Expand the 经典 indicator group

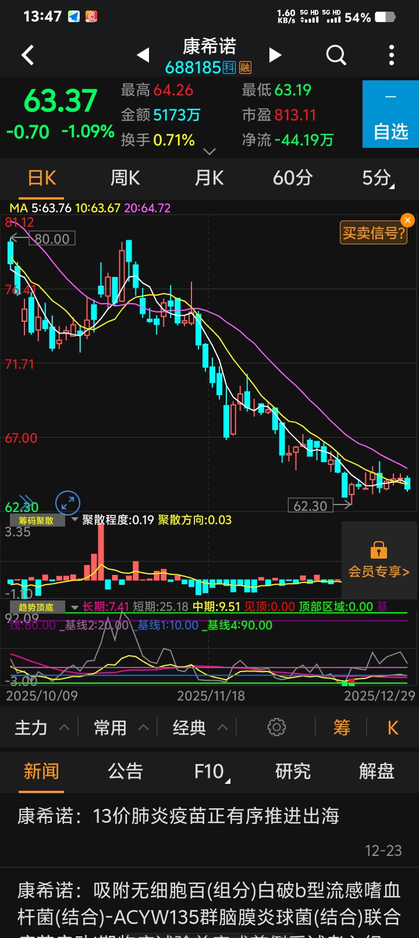click(200, 727)
